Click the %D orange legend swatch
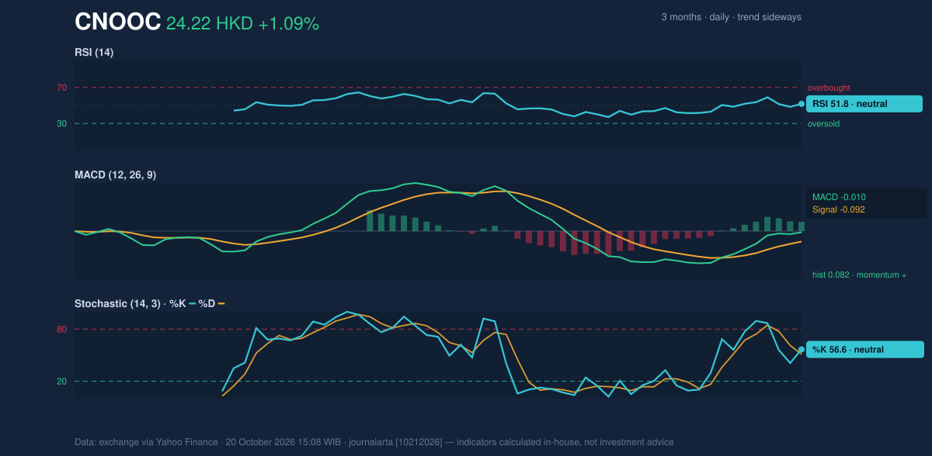Image resolution: width=932 pixels, height=456 pixels. [x=221, y=304]
